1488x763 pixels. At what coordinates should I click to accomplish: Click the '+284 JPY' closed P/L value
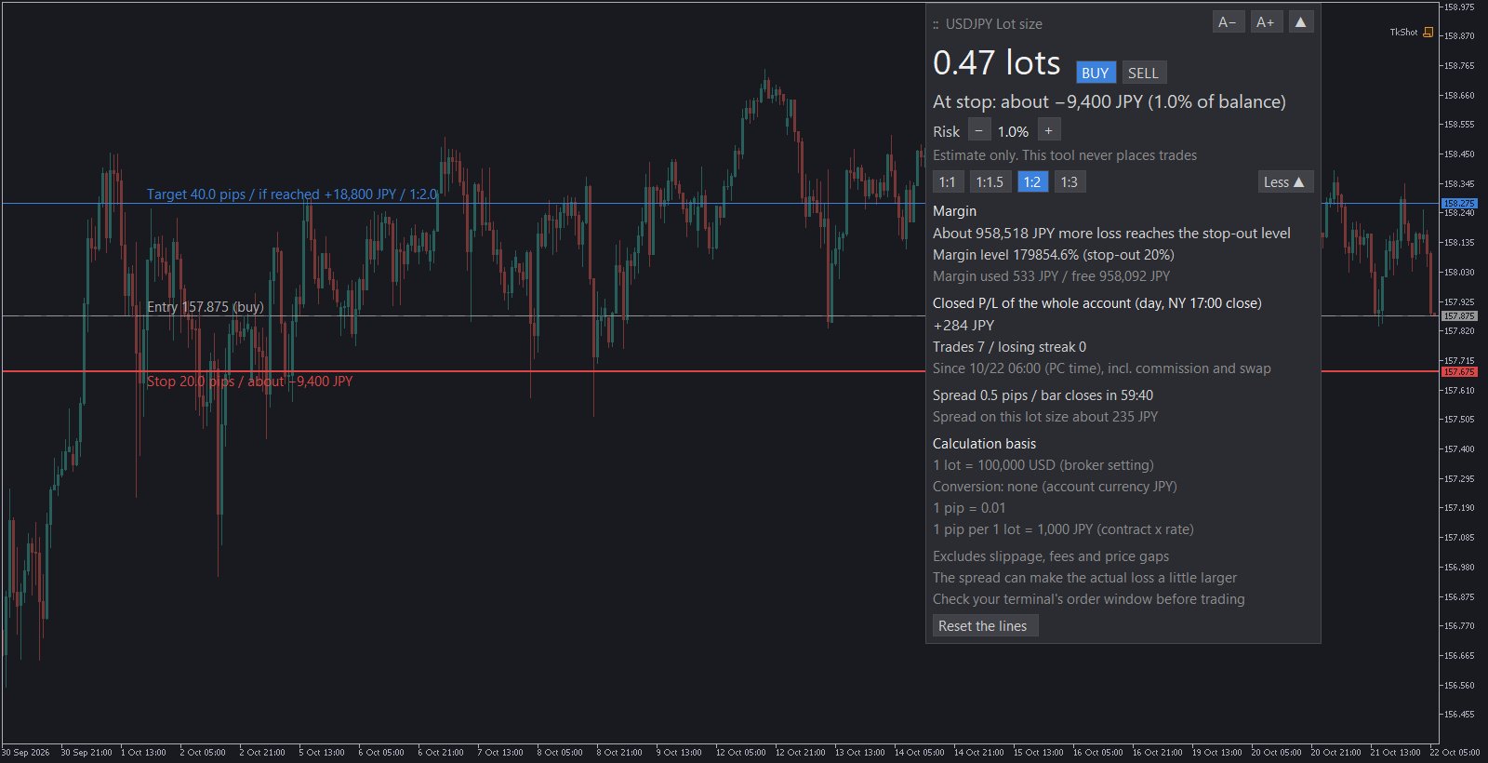(963, 326)
